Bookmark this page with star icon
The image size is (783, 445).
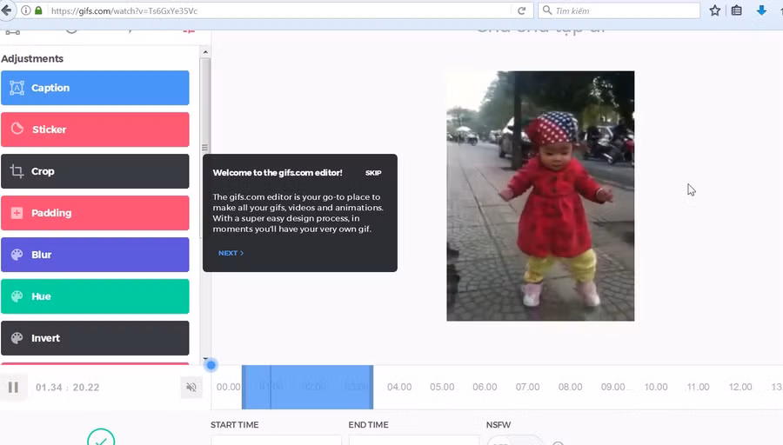coord(715,10)
